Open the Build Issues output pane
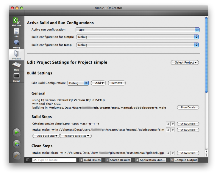Screen dimensions: 217x175 tap(90, 160)
